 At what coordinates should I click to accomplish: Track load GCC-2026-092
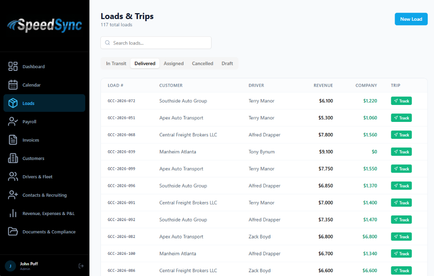click(x=401, y=220)
